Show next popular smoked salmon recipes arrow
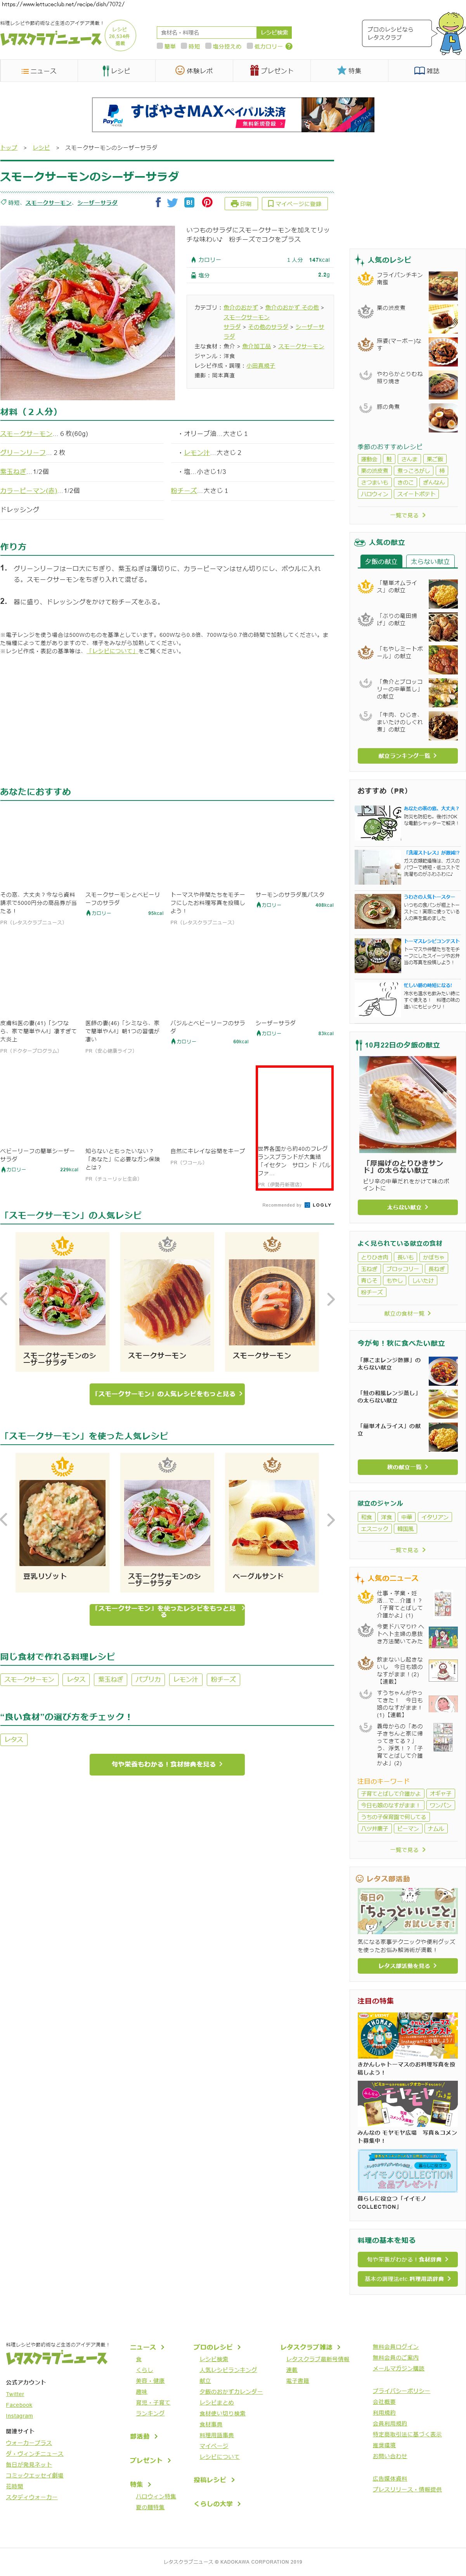Screen dimensions: 466x2576 [x=331, y=1299]
